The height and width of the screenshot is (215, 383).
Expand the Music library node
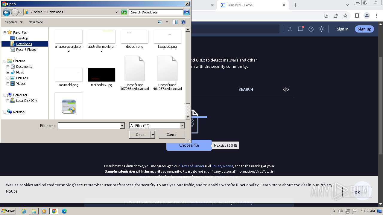8,72
